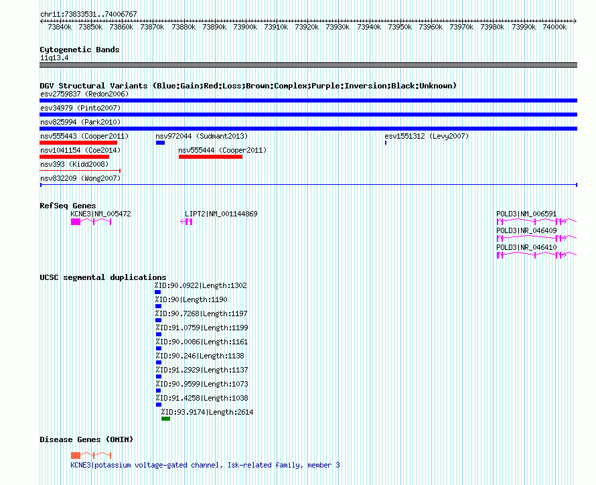Viewport: 596px width, 485px height.
Task: Click green duplication bar %ID:93.9174 Length:2614
Action: pyautogui.click(x=165, y=419)
